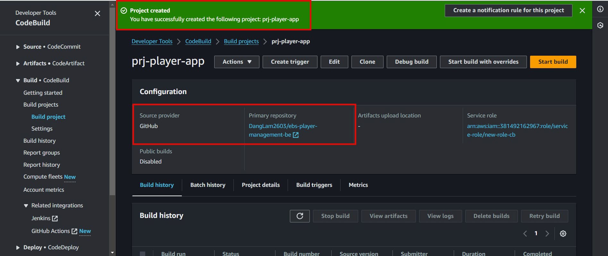Open CodeBuild breadcrumb link

coord(198,41)
